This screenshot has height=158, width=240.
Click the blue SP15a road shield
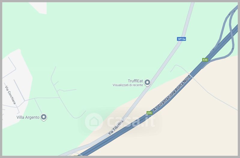click(181, 39)
